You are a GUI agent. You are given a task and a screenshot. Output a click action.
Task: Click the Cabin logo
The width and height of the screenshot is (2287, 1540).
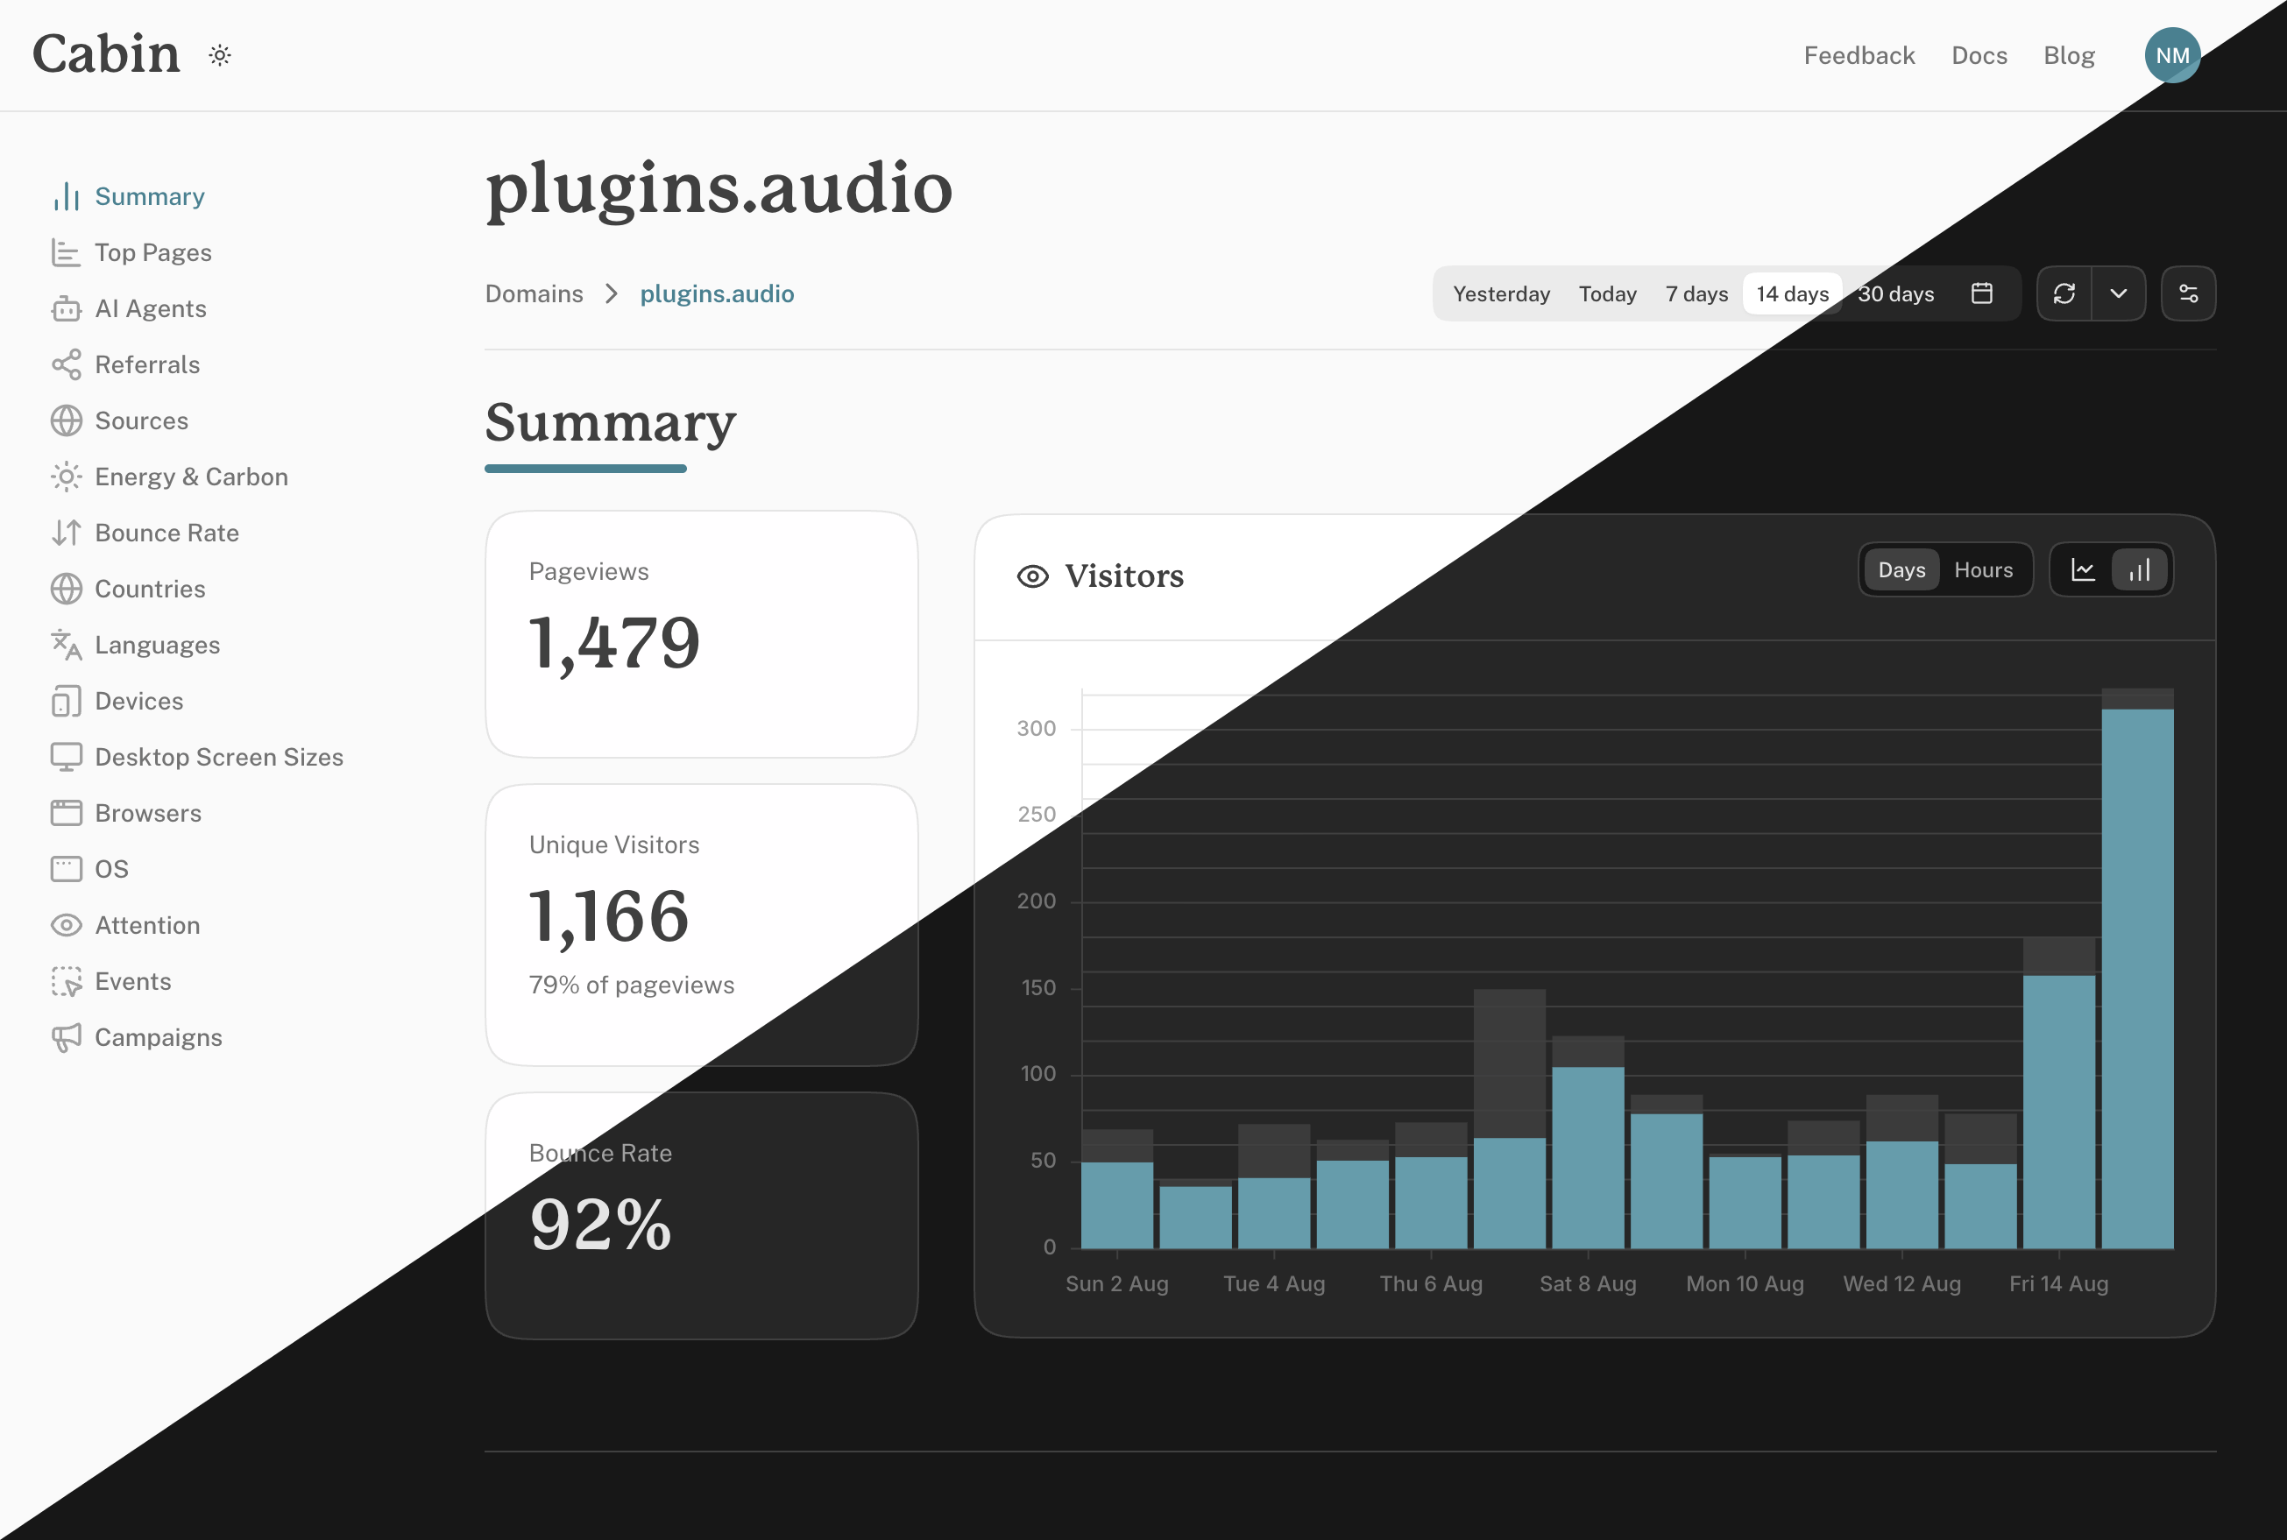[x=106, y=54]
